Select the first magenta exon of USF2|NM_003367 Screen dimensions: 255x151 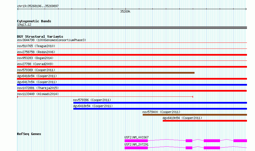(136, 141)
